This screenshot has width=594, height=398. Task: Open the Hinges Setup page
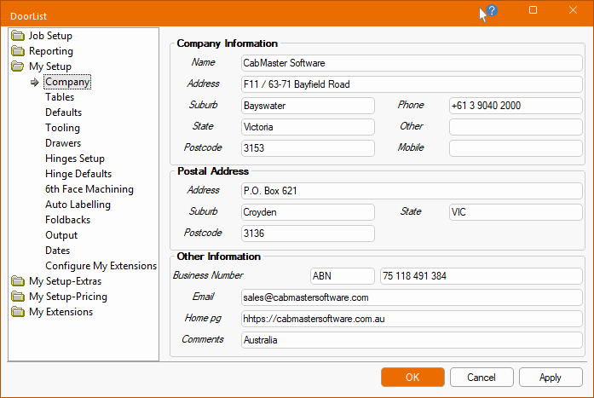pos(75,159)
